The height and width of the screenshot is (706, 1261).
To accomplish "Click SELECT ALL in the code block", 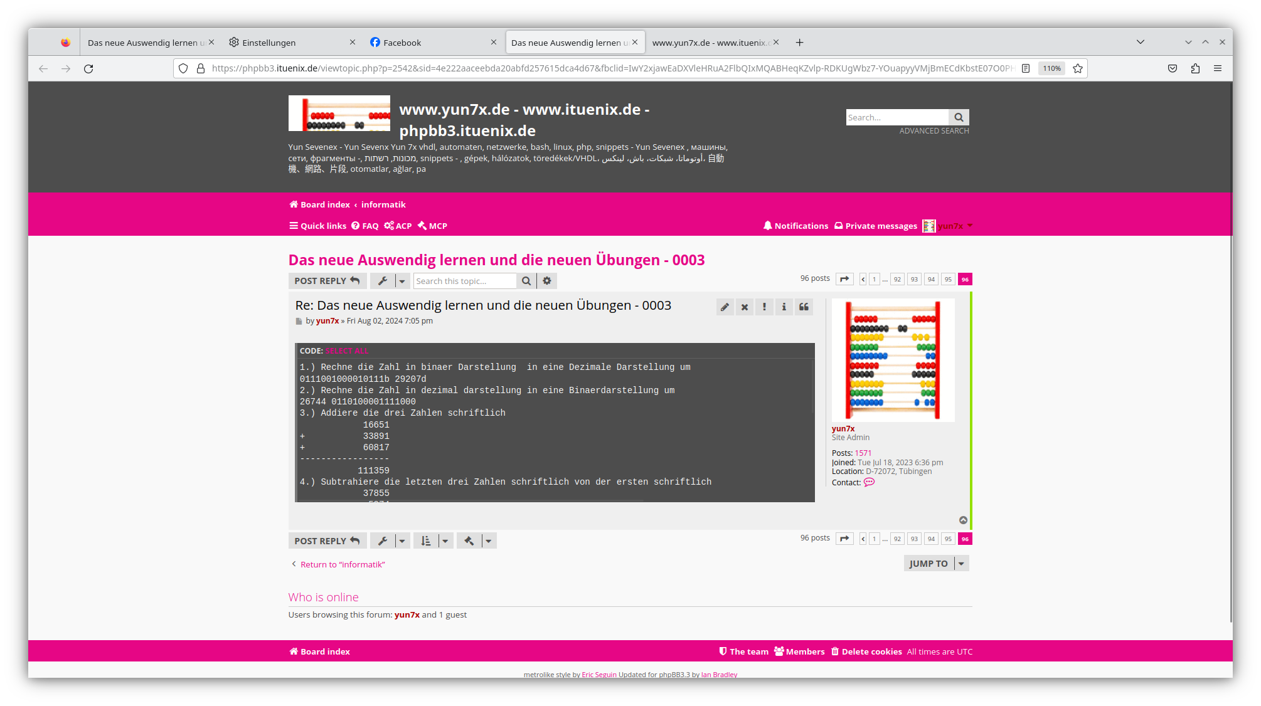I will click(346, 350).
